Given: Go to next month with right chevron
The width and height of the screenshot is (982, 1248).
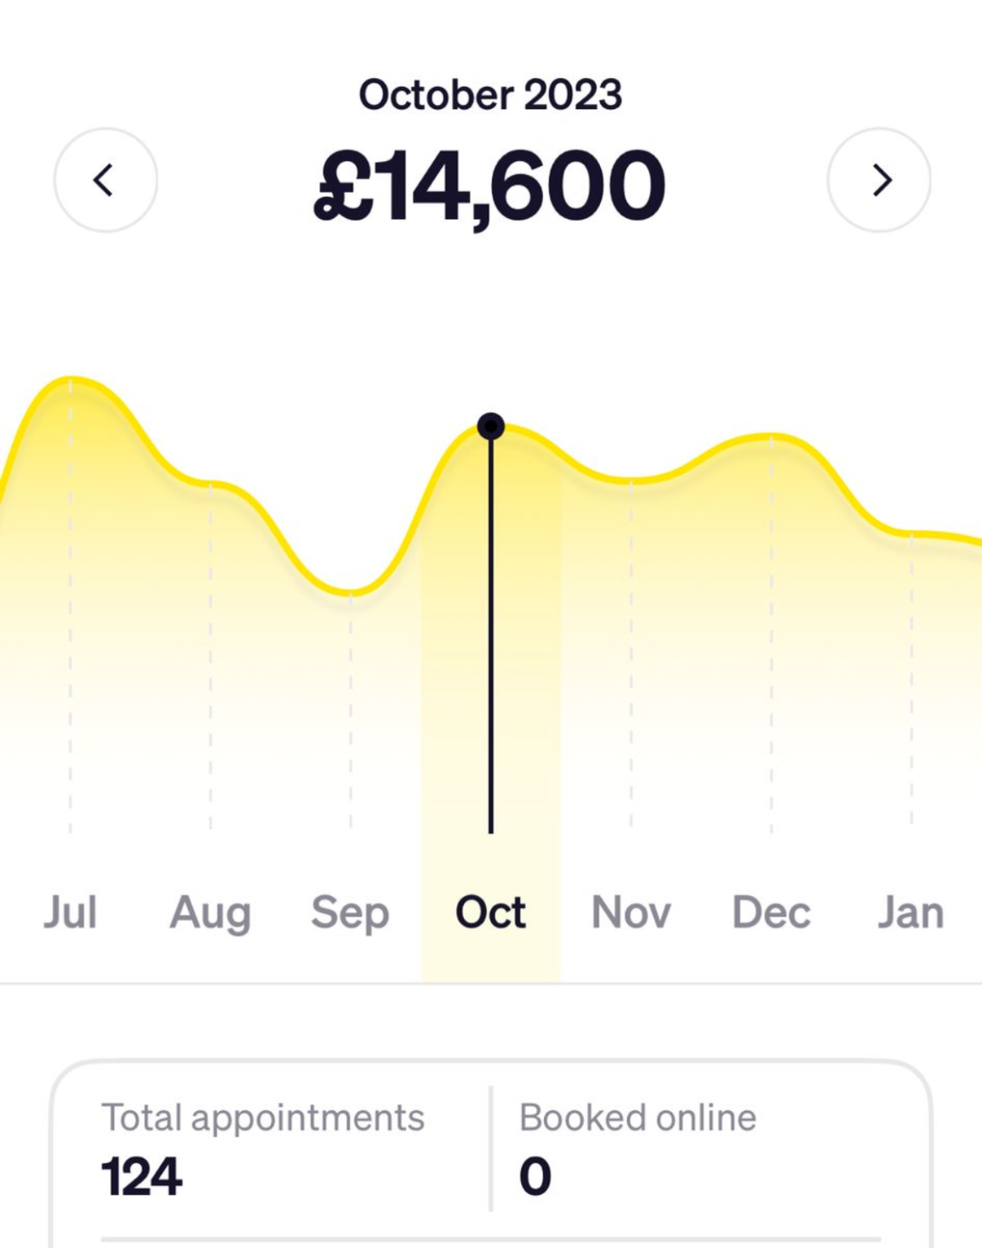Looking at the screenshot, I should coord(879,180).
